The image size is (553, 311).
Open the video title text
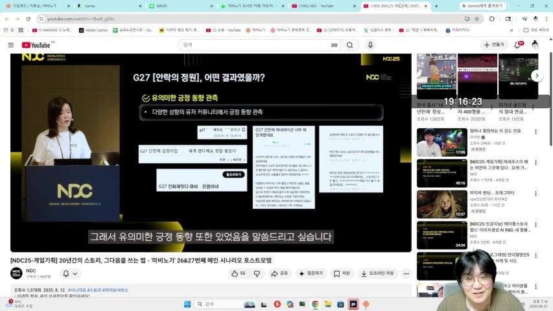[141, 260]
